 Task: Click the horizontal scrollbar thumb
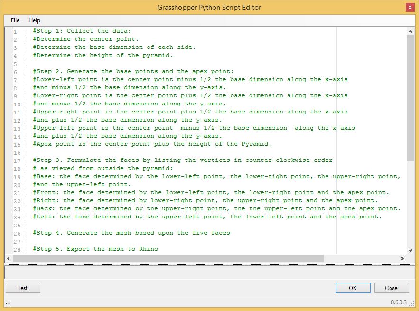pyautogui.click(x=168, y=258)
